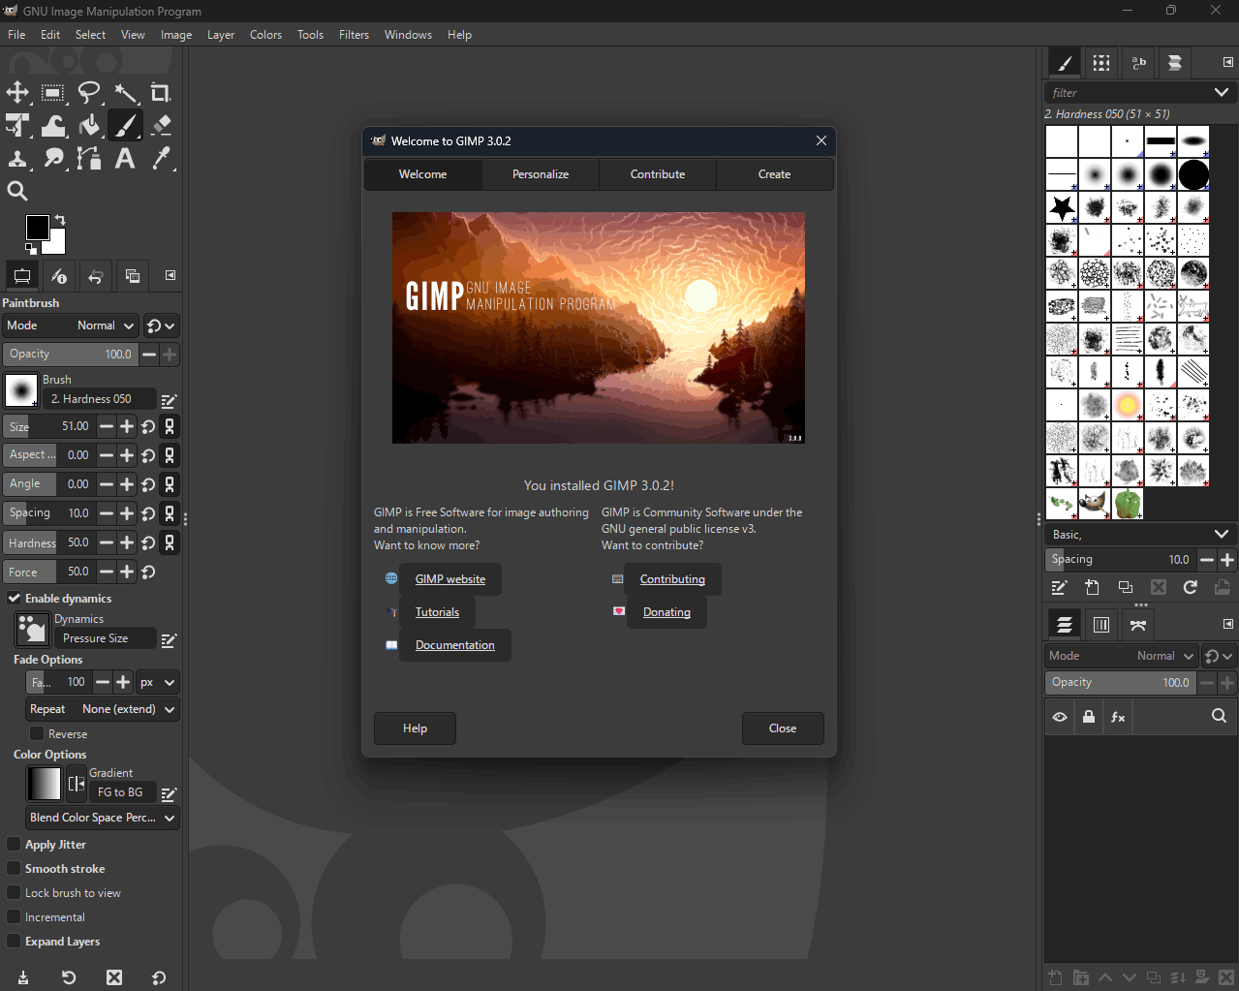The height and width of the screenshot is (991, 1239).
Task: Link Size to brush native size
Action: coord(170,426)
